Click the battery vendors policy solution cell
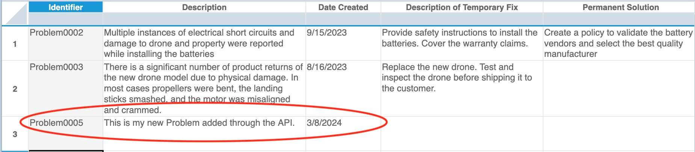695x152 pixels. pos(618,43)
